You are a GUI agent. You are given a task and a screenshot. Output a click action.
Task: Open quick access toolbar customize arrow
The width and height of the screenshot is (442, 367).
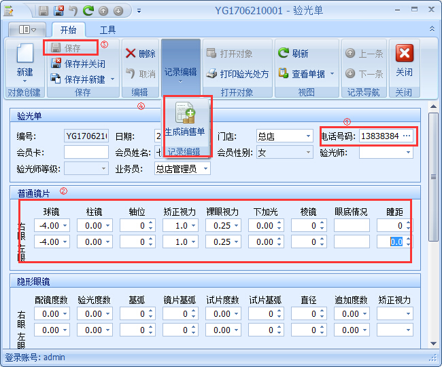139,11
